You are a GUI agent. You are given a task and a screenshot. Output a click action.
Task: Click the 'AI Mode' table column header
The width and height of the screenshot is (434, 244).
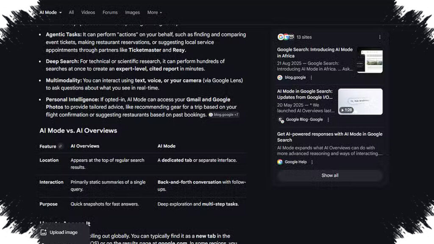point(166,146)
